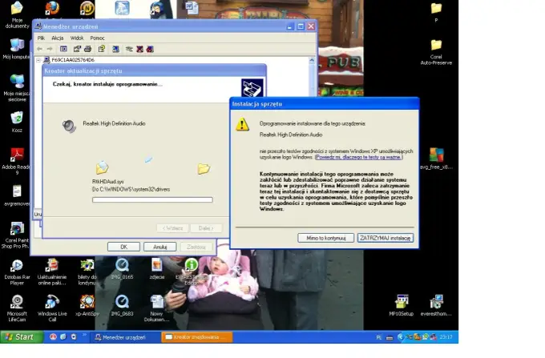Open MP10Setup installer icon
The height and width of the screenshot is (358, 545).
[402, 306]
